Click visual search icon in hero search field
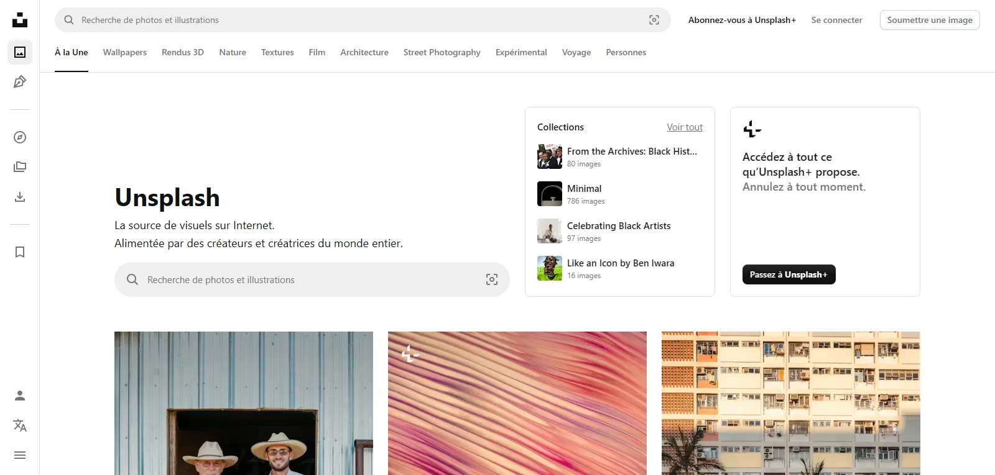 [x=492, y=279]
